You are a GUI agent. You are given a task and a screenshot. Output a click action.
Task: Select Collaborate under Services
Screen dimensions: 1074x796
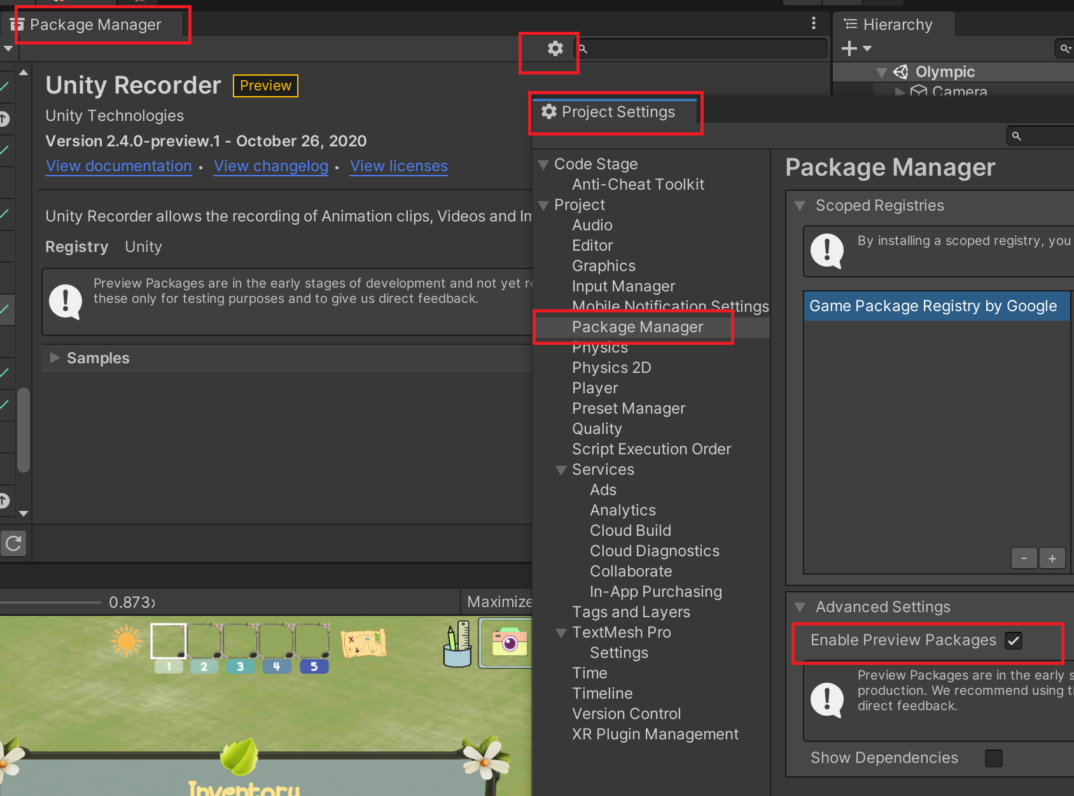(x=631, y=571)
